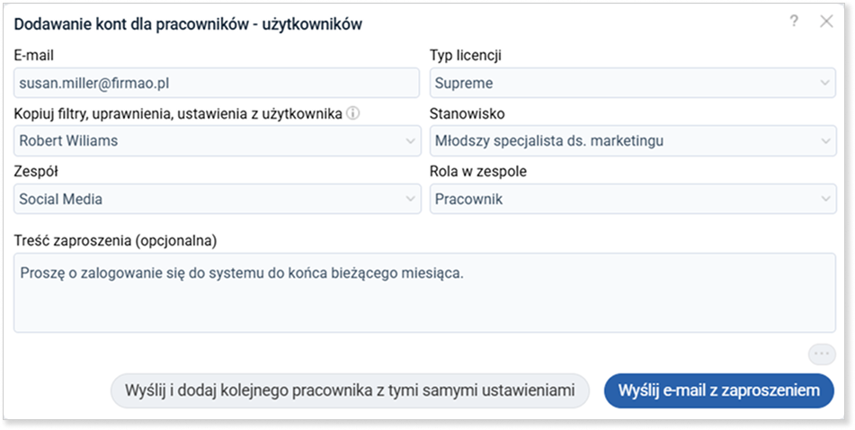This screenshot has width=855, height=430.
Task: Click inside the invitation message text area
Action: [424, 292]
